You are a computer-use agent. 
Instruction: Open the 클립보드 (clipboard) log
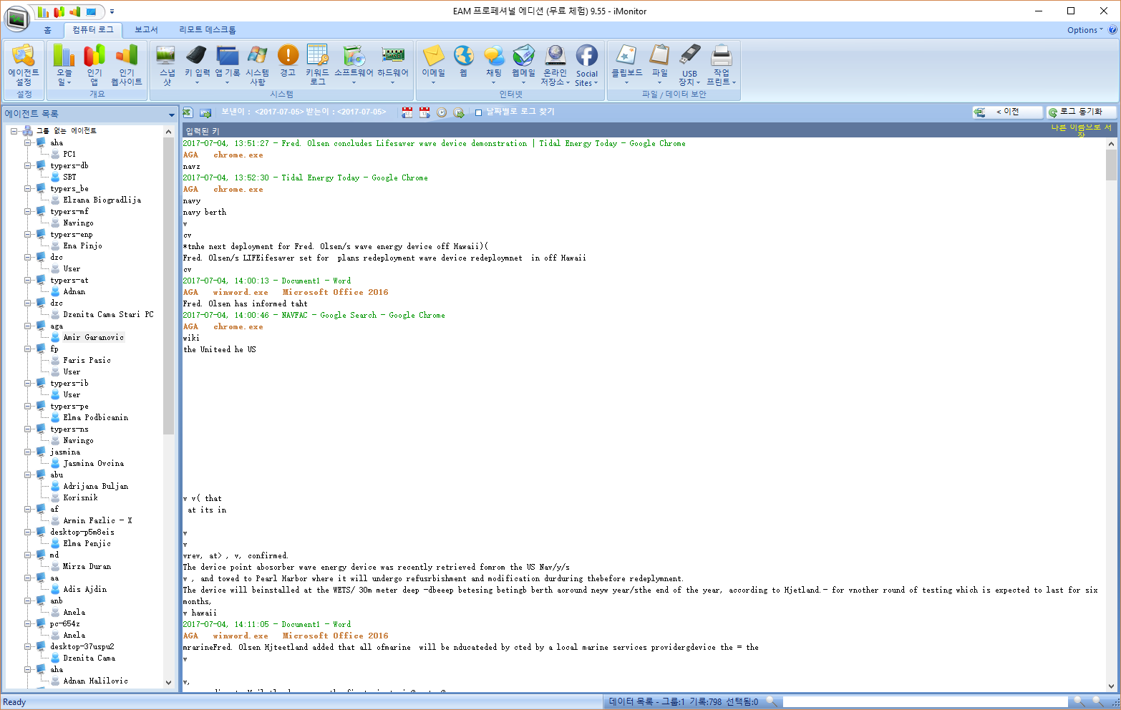point(626,66)
